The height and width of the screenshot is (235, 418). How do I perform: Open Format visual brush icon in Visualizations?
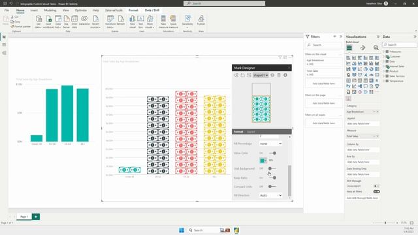coord(362,48)
